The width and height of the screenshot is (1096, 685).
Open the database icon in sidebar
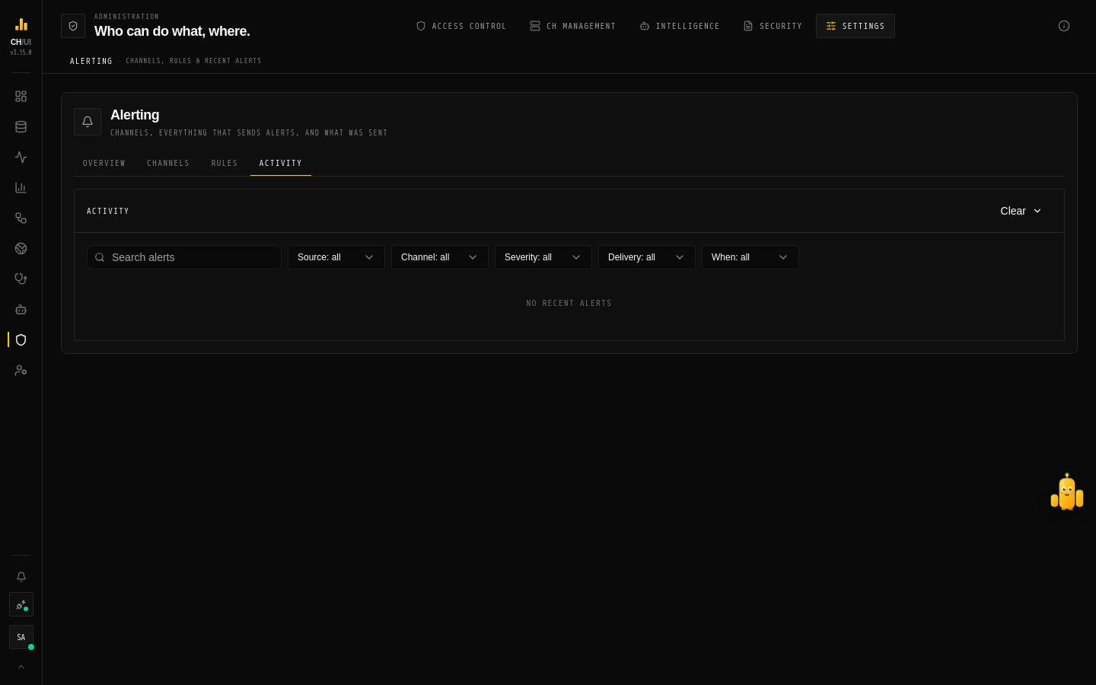pos(21,127)
